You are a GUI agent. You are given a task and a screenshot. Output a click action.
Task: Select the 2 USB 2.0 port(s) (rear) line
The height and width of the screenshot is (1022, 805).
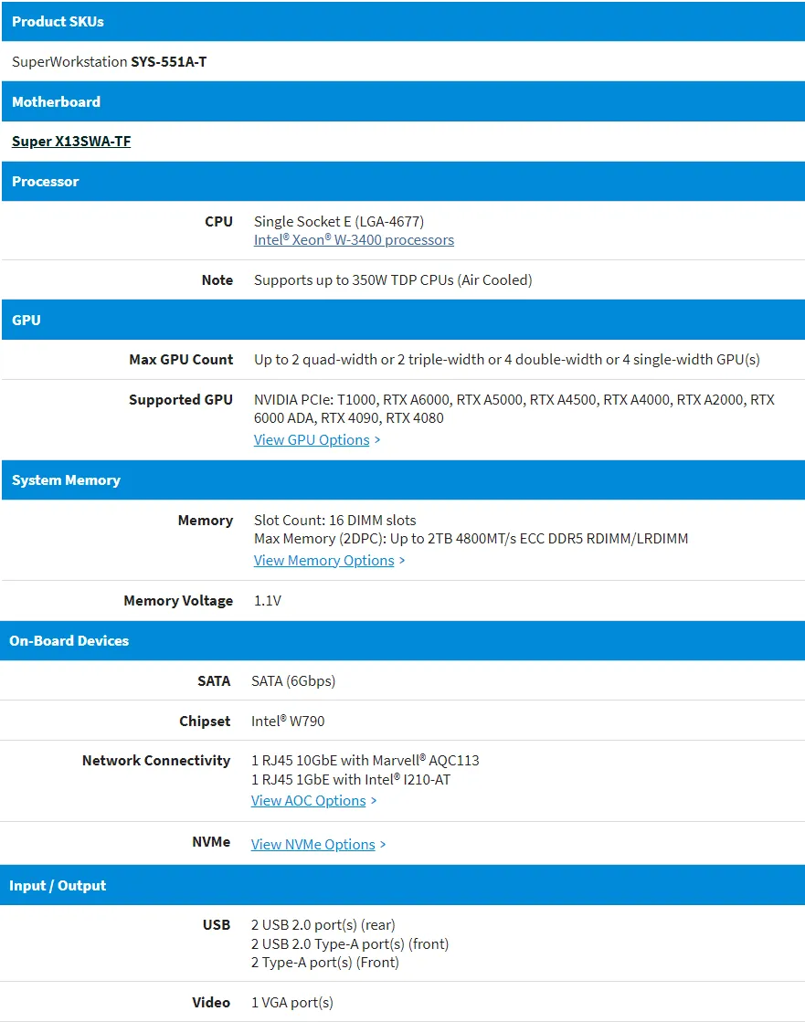(x=323, y=925)
